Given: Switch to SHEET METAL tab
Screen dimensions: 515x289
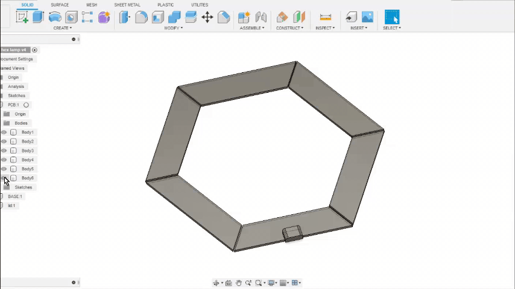Looking at the screenshot, I should point(127,5).
